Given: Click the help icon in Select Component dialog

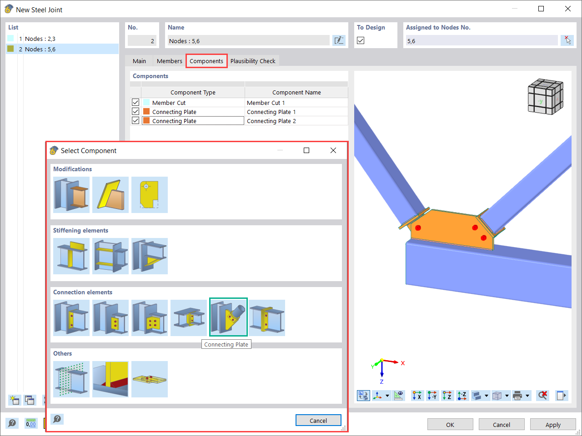Looking at the screenshot, I should (x=57, y=419).
